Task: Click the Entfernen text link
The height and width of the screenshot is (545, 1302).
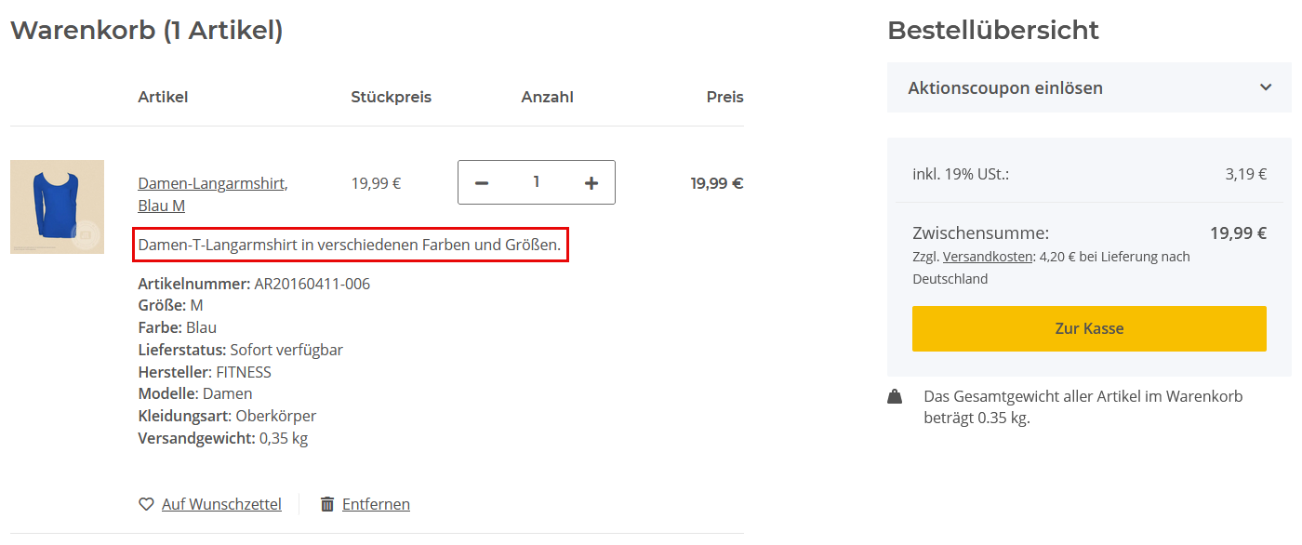Action: pos(376,504)
